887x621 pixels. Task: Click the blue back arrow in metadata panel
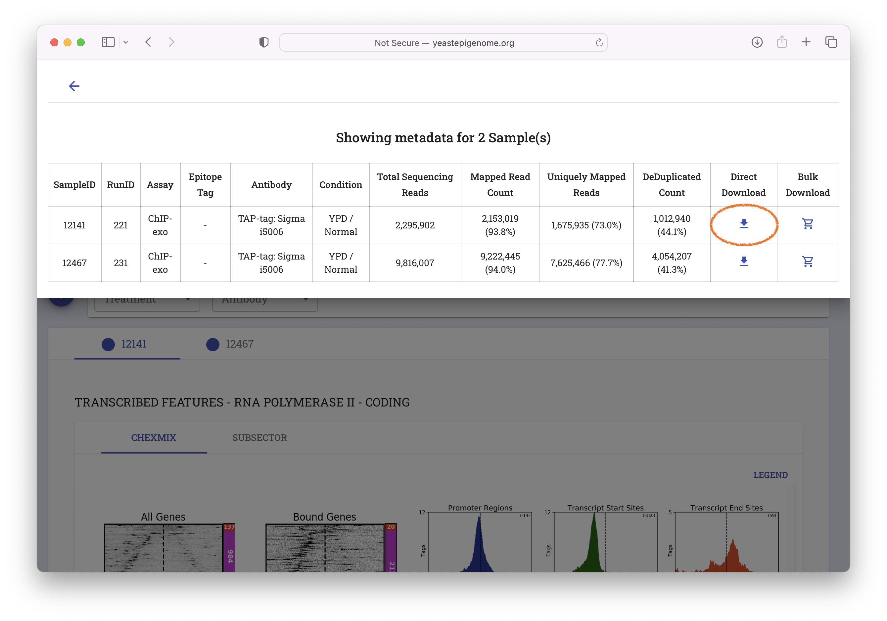(x=74, y=86)
